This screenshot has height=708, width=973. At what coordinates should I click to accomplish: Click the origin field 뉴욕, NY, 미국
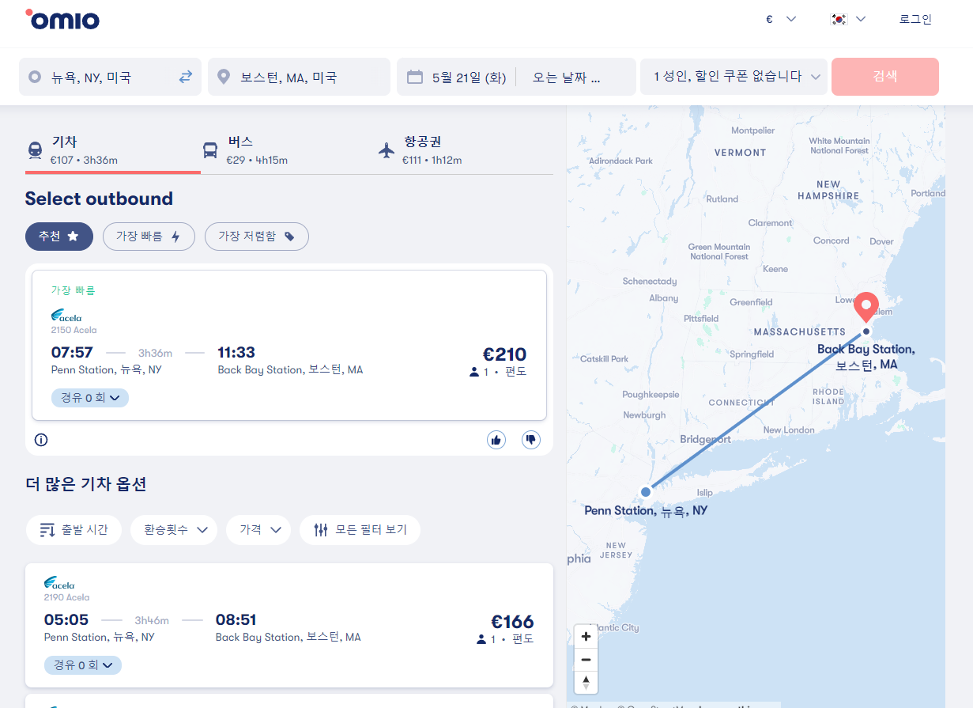110,77
